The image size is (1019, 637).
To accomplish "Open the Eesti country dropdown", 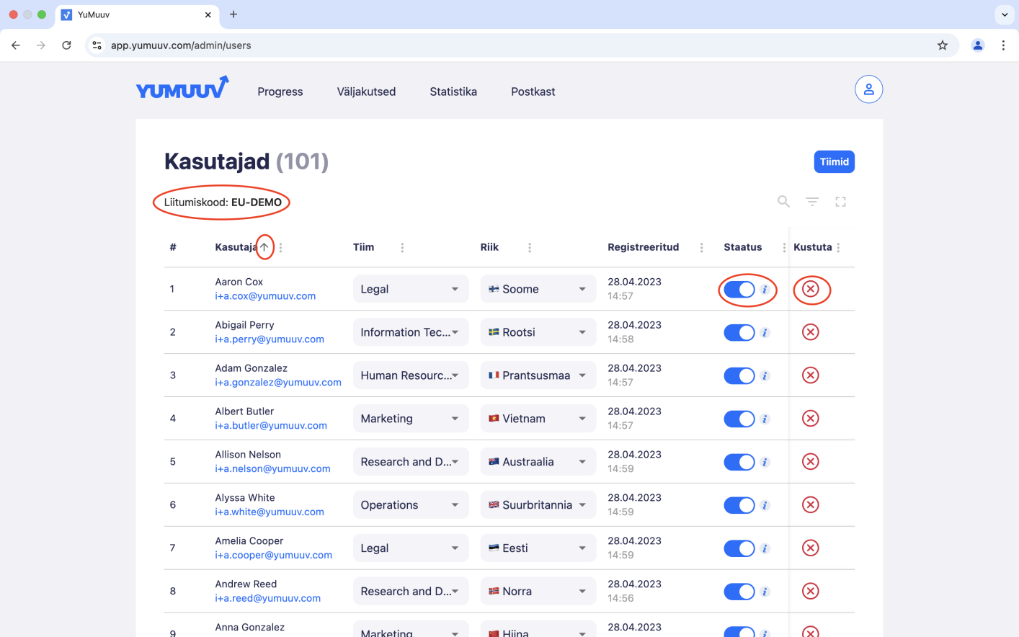I will (538, 548).
